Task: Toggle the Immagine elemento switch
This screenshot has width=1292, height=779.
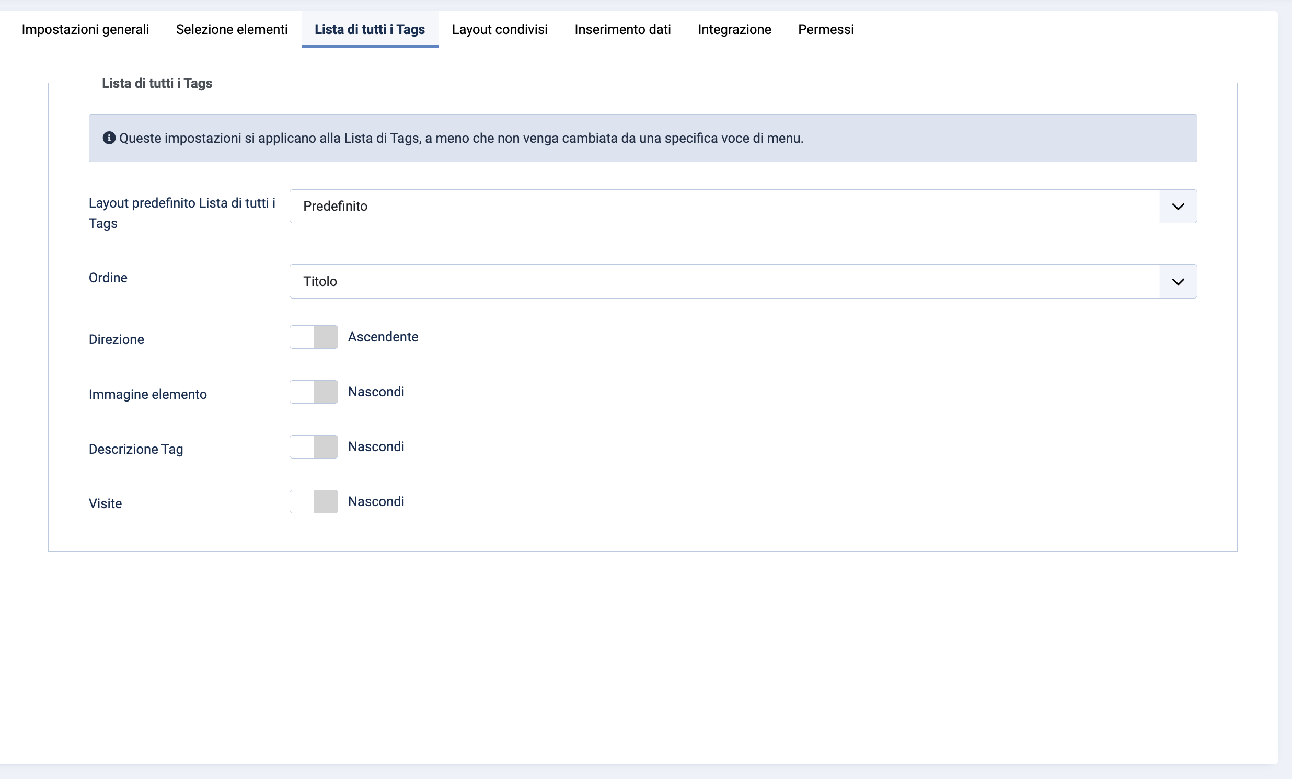Action: coord(314,392)
